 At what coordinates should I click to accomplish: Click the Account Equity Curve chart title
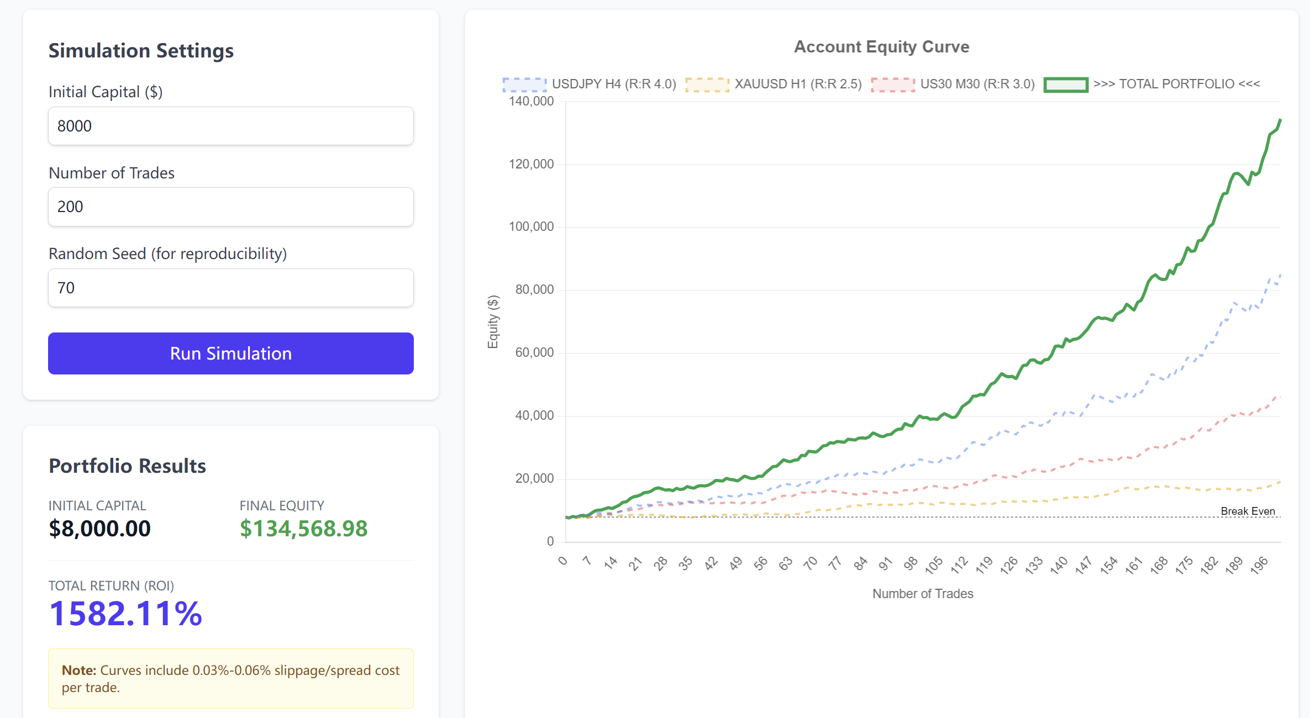point(881,47)
